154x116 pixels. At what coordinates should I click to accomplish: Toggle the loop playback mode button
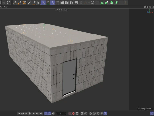pos(46,113)
